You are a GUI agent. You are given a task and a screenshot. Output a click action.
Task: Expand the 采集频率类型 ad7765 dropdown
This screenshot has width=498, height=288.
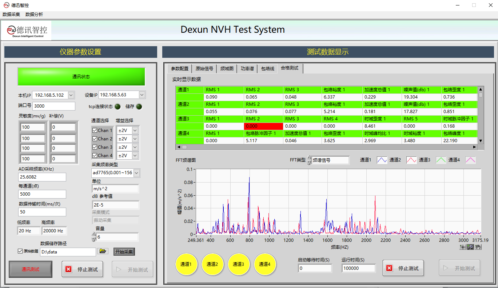(x=137, y=173)
